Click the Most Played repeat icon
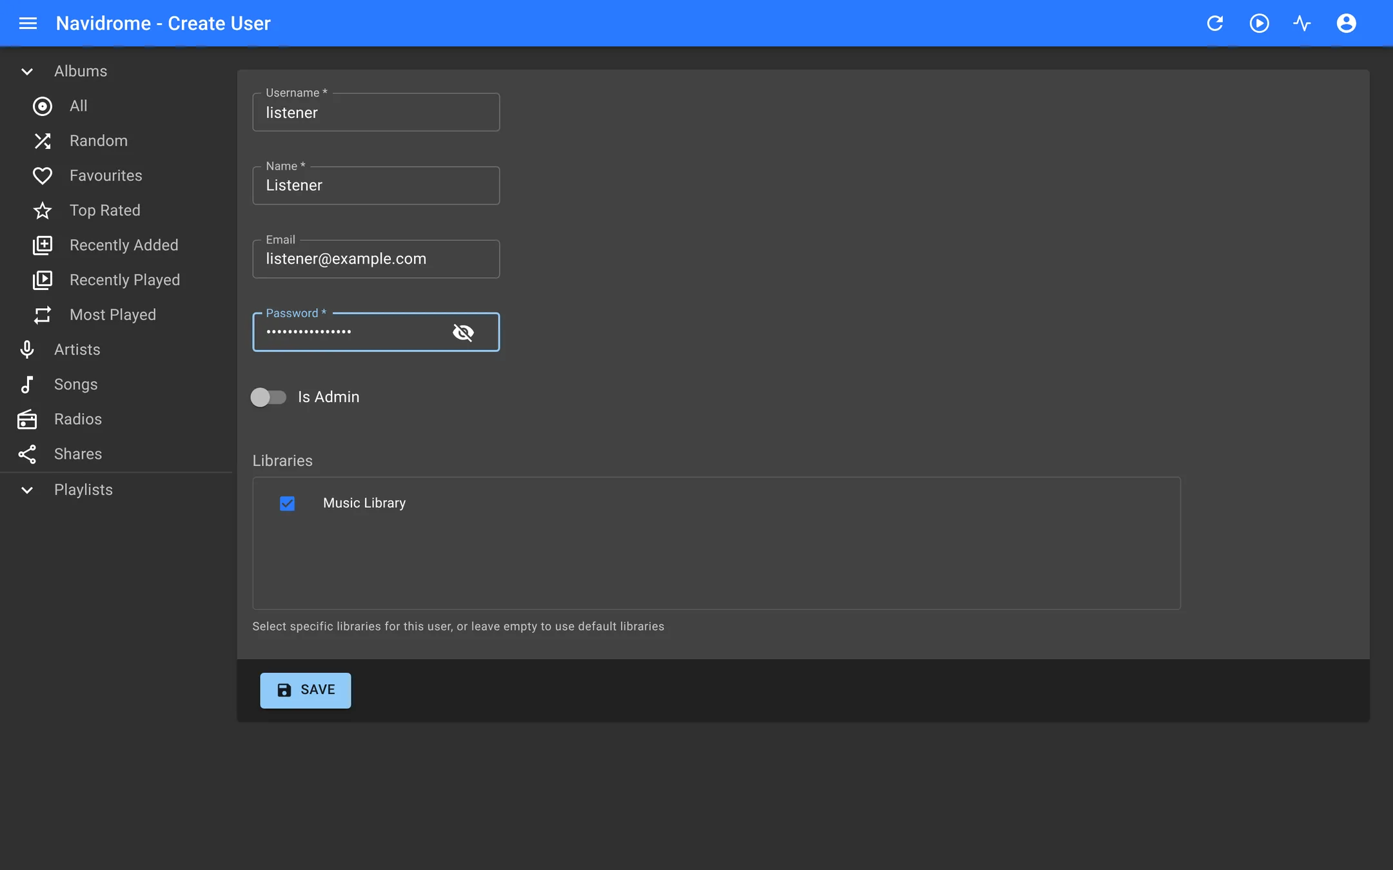Image resolution: width=1393 pixels, height=870 pixels. coord(43,315)
